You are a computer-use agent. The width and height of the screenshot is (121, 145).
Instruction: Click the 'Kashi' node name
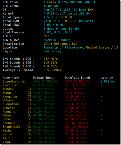pos(7,131)
